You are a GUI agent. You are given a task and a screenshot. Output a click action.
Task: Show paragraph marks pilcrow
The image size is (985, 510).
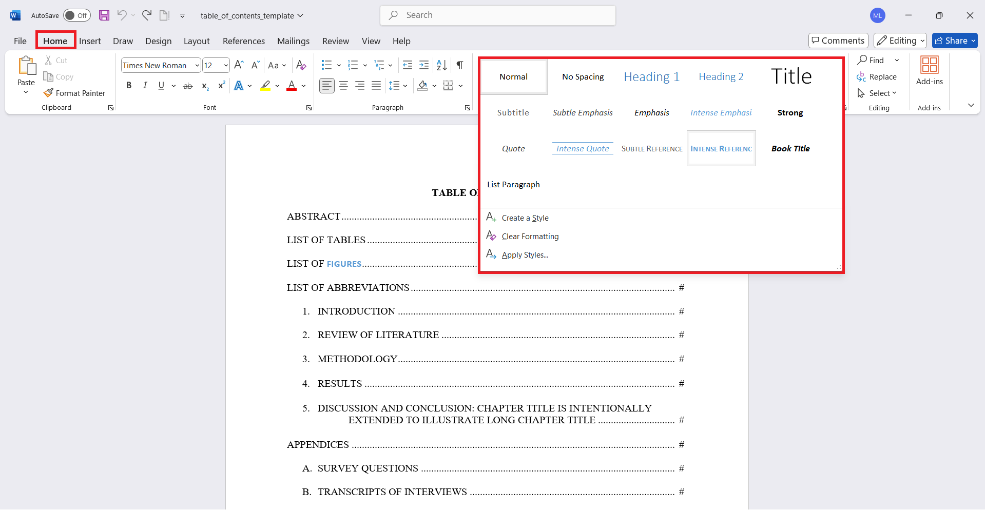pyautogui.click(x=460, y=65)
